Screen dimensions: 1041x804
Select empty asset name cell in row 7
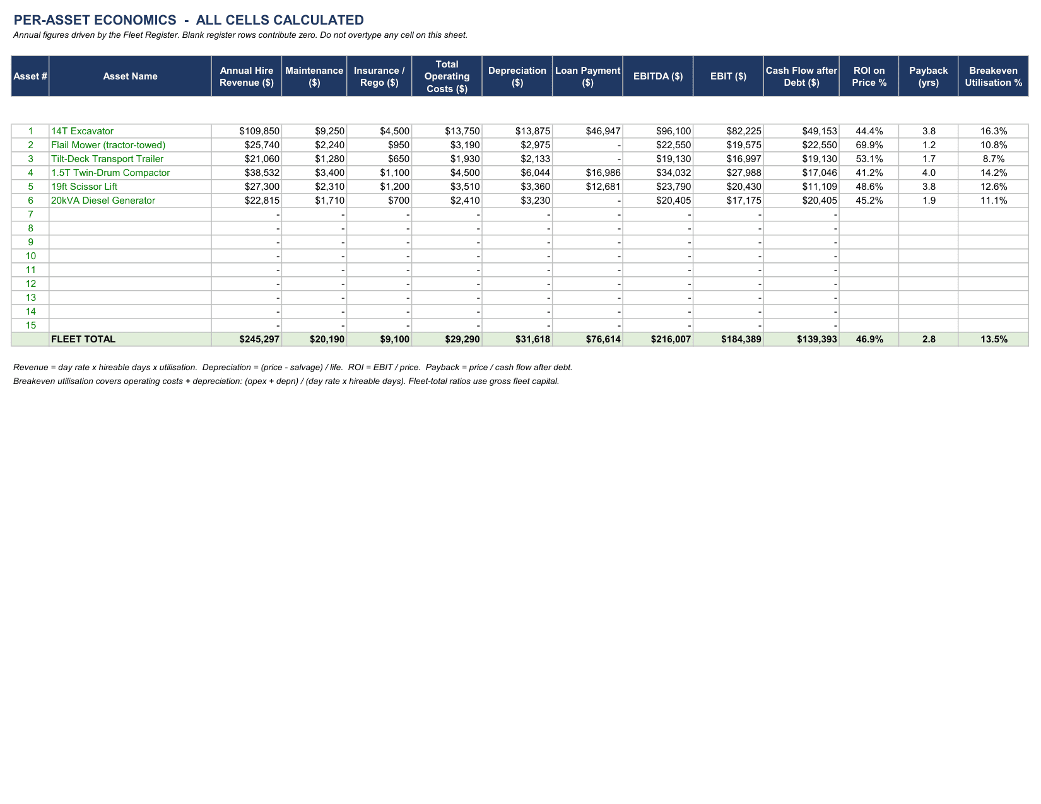tap(130, 214)
